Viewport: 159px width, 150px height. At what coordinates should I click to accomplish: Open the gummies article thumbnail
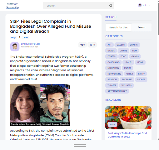pyautogui.click(x=128, y=118)
